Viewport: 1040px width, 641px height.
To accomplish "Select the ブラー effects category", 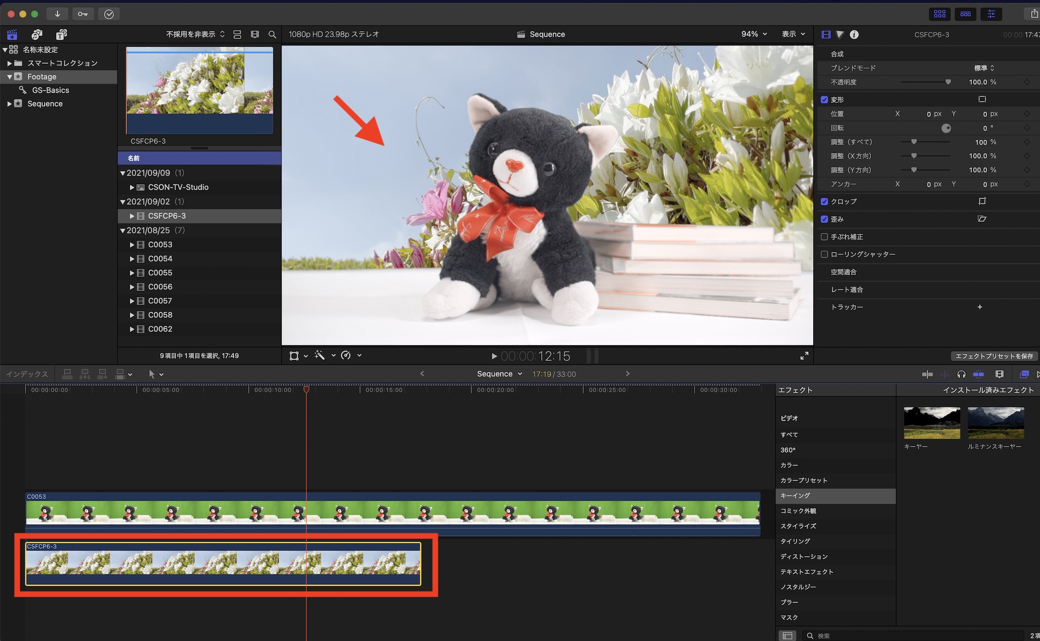I will click(x=789, y=602).
